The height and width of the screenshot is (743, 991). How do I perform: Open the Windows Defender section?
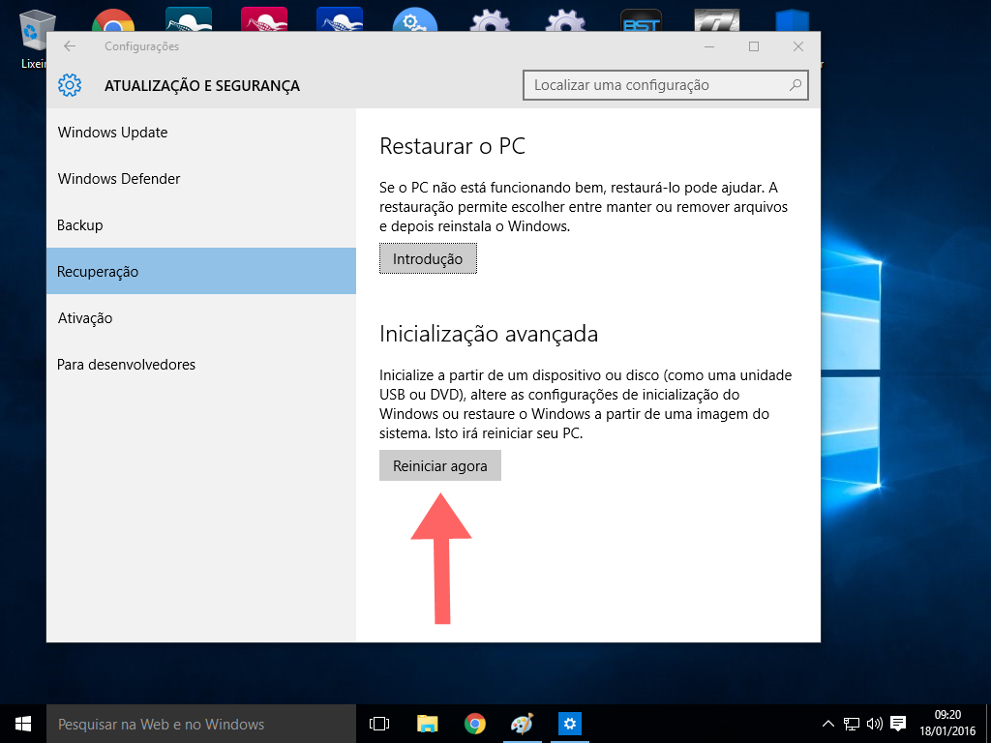pyautogui.click(x=201, y=179)
